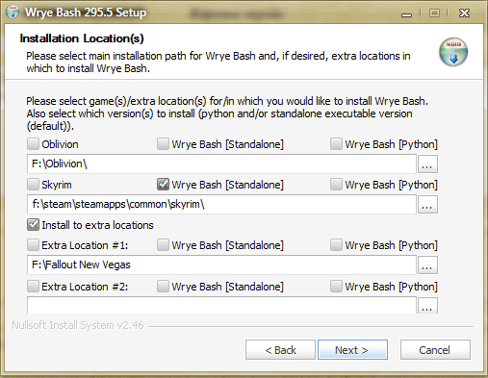The width and height of the screenshot is (488, 378).
Task: Check the Skyrim game checkbox
Action: click(33, 185)
